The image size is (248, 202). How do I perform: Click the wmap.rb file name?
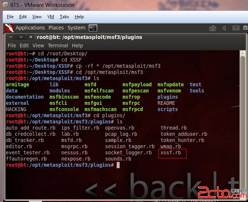coord(171,146)
